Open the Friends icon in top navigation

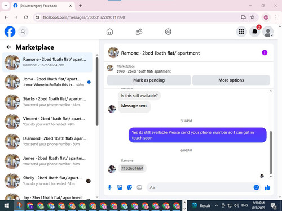click(x=139, y=32)
